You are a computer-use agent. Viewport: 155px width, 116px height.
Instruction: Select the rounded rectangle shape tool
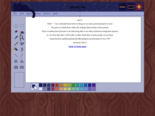point(22,67)
